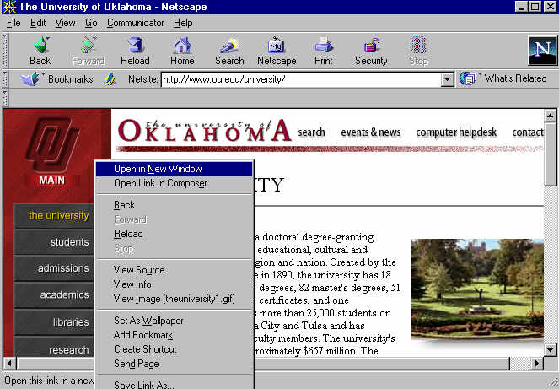Click the search link in page header
Viewport: 559px width, 389px height.
point(311,132)
